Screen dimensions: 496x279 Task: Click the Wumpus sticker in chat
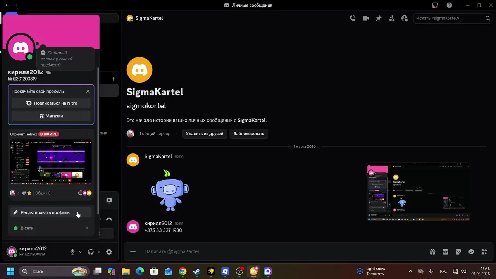[x=169, y=190]
